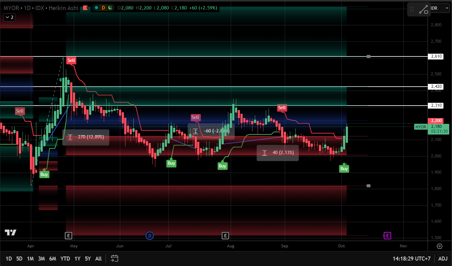Viewport: 452px width, 266px height.
Task: Open chart scale settings gear icon
Action: pyautogui.click(x=439, y=246)
